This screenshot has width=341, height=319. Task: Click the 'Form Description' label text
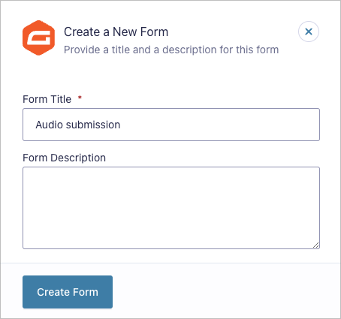pyautogui.click(x=65, y=158)
